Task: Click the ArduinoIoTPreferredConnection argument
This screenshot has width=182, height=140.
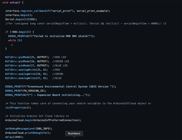Action: tap(56, 120)
